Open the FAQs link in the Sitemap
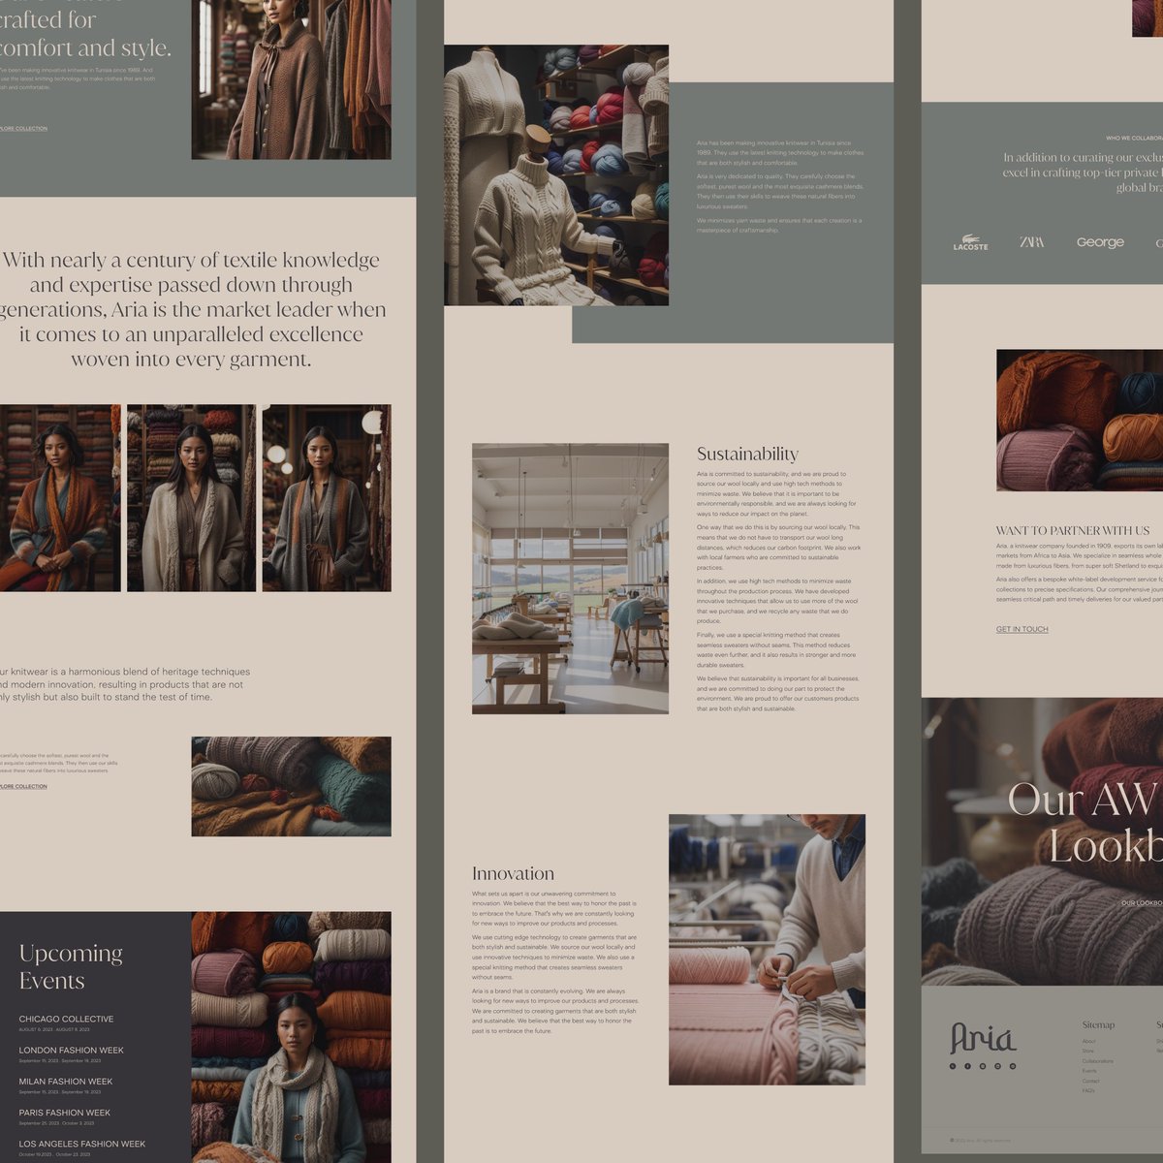 pos(1088,1090)
